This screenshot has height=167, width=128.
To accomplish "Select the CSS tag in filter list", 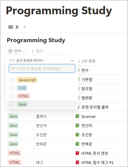I will coord(22,88).
